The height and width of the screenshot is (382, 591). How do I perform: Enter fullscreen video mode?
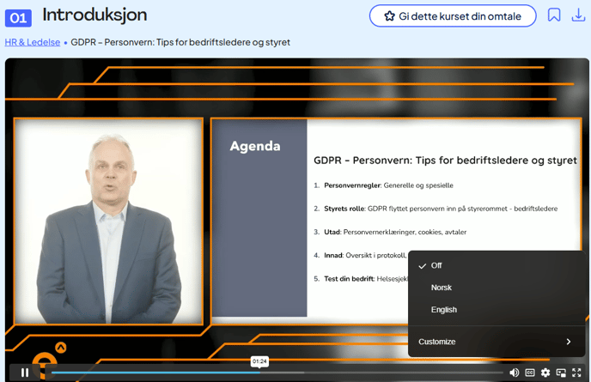pos(576,373)
